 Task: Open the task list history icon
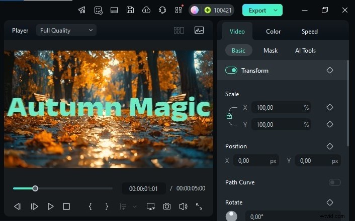[x=98, y=10]
